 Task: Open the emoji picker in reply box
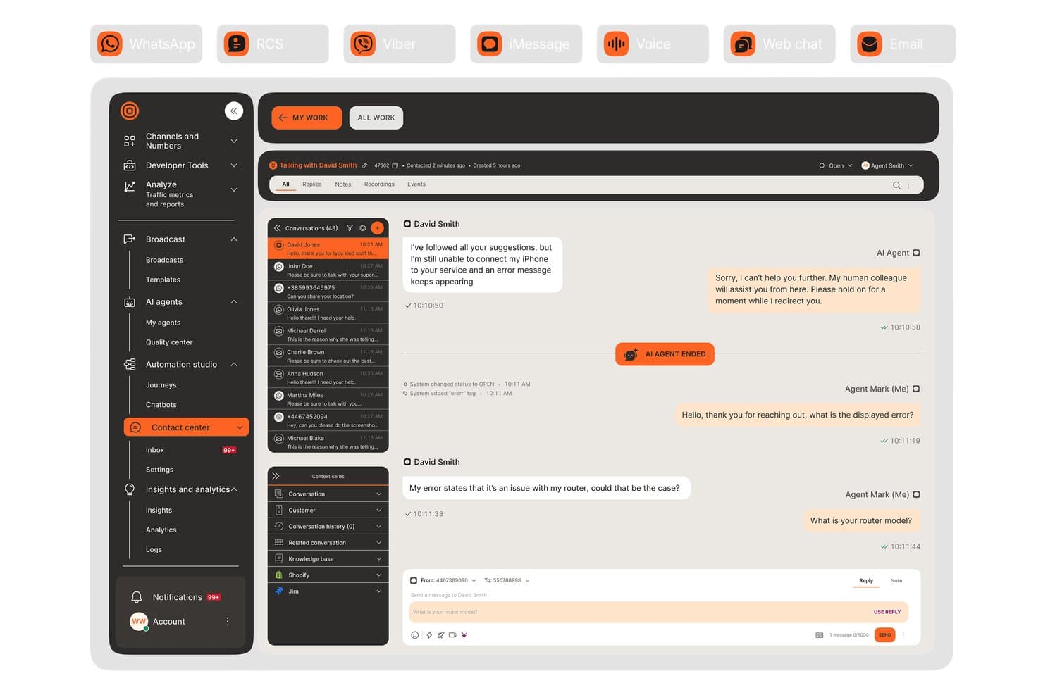pyautogui.click(x=415, y=635)
